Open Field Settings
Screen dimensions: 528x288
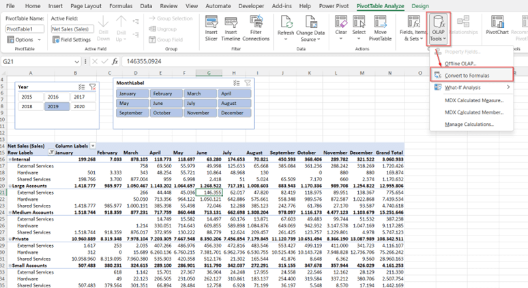click(x=72, y=39)
